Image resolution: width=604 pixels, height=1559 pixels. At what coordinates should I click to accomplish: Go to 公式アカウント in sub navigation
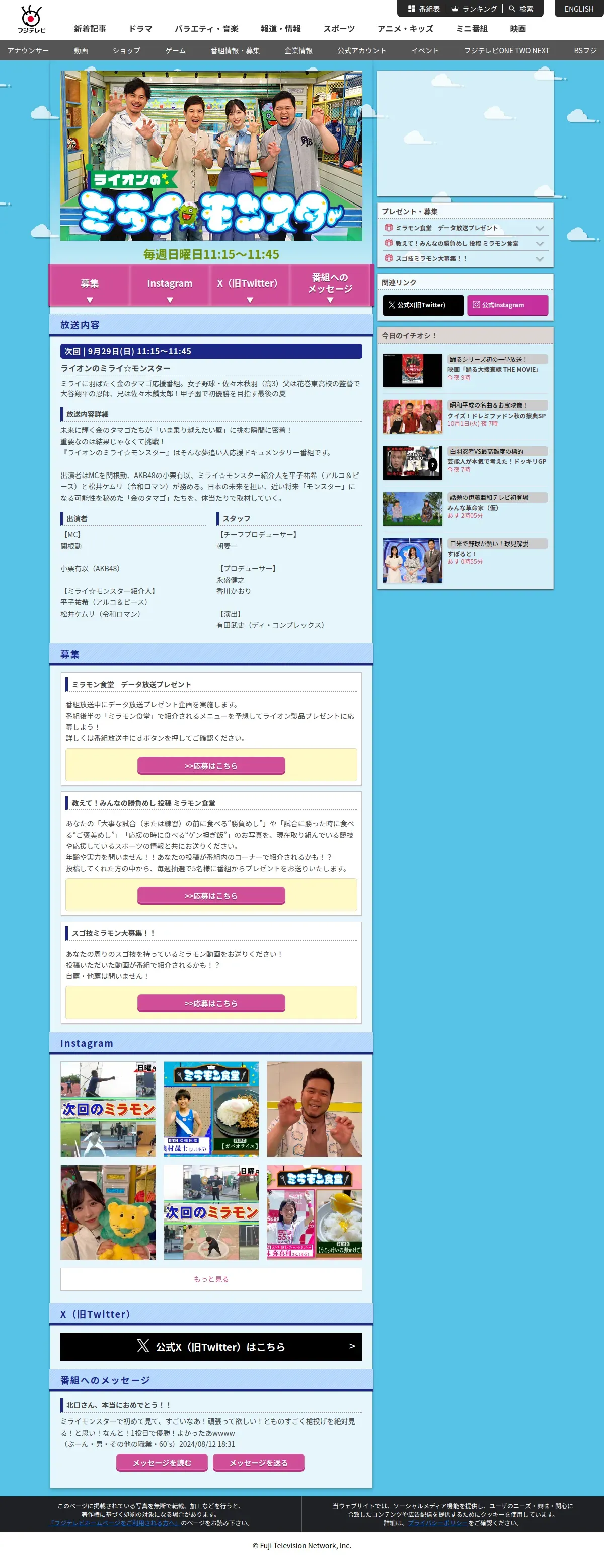pyautogui.click(x=361, y=51)
